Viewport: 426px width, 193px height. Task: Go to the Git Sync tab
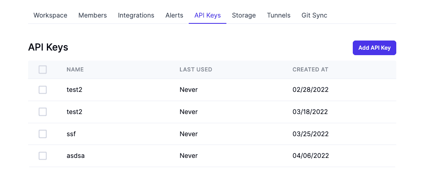(x=314, y=15)
